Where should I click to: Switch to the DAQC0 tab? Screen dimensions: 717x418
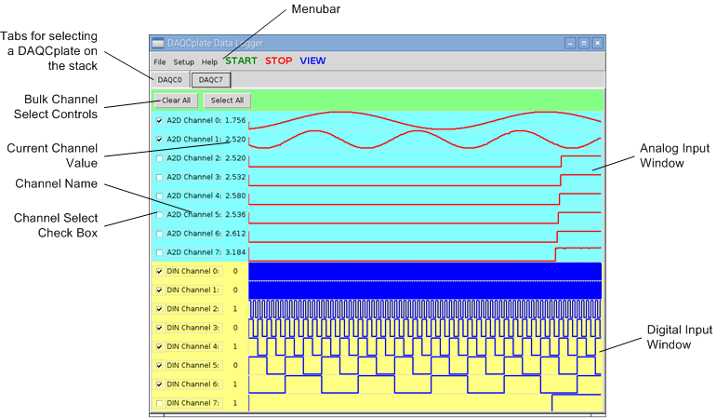(x=169, y=80)
